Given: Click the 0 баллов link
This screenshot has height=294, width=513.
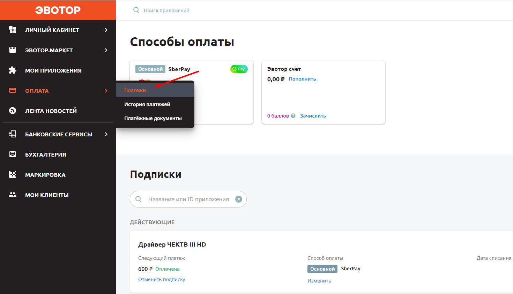Looking at the screenshot, I should pos(278,116).
